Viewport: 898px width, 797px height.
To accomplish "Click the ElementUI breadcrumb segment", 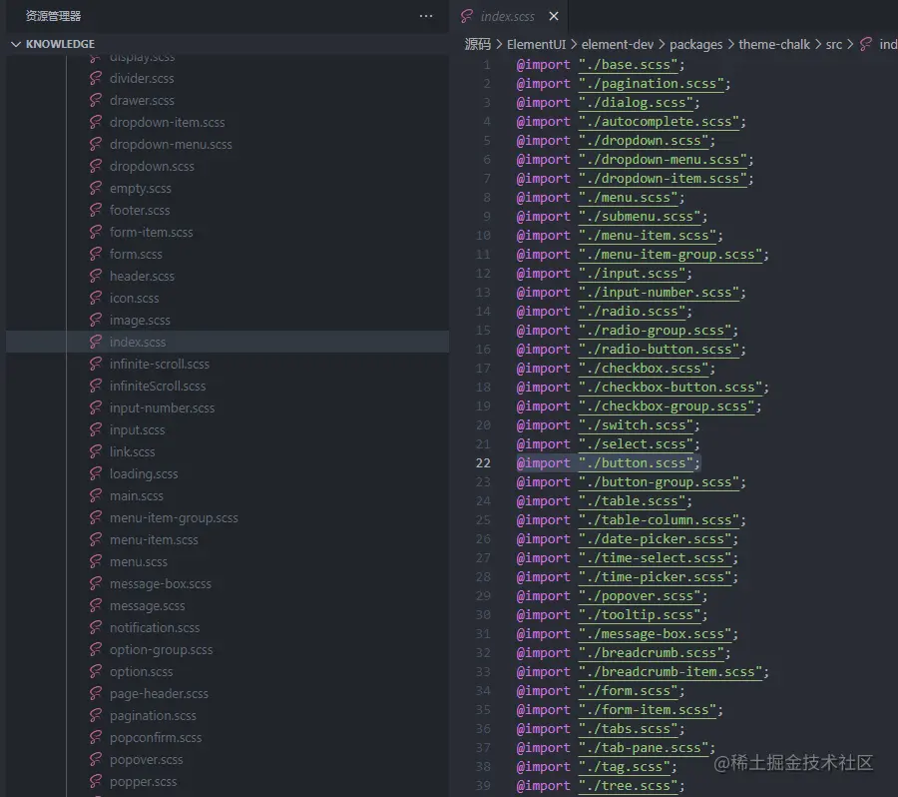I will click(536, 44).
